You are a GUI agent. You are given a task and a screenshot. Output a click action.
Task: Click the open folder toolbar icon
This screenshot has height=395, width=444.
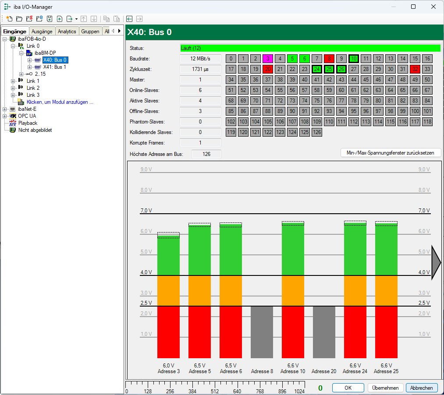(19, 19)
